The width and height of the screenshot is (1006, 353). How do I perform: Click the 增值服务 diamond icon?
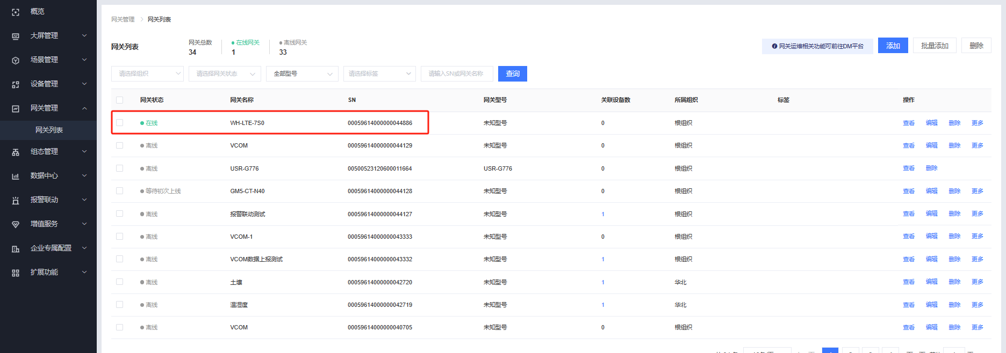click(16, 224)
